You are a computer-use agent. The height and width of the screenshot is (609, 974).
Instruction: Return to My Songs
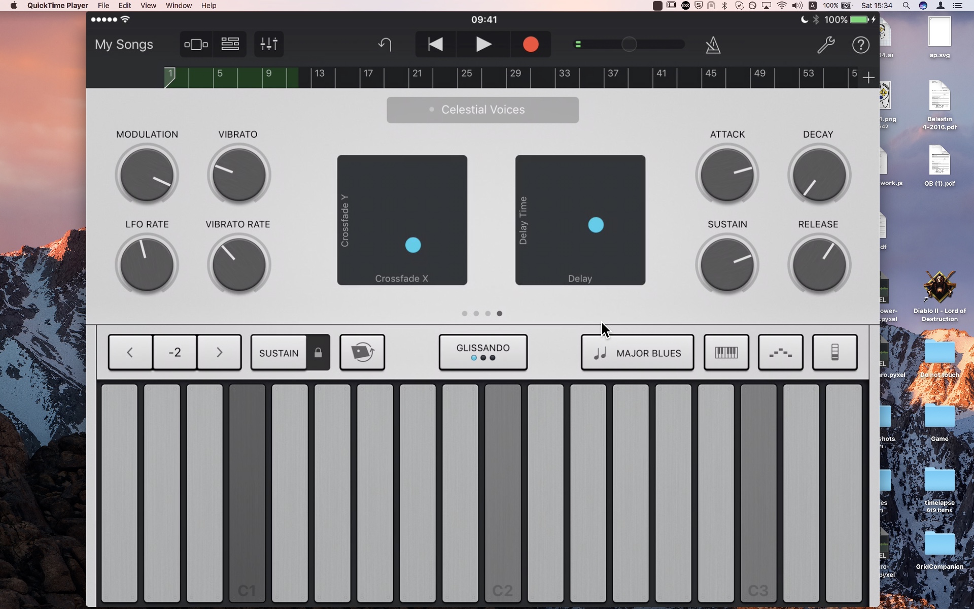[x=124, y=45]
